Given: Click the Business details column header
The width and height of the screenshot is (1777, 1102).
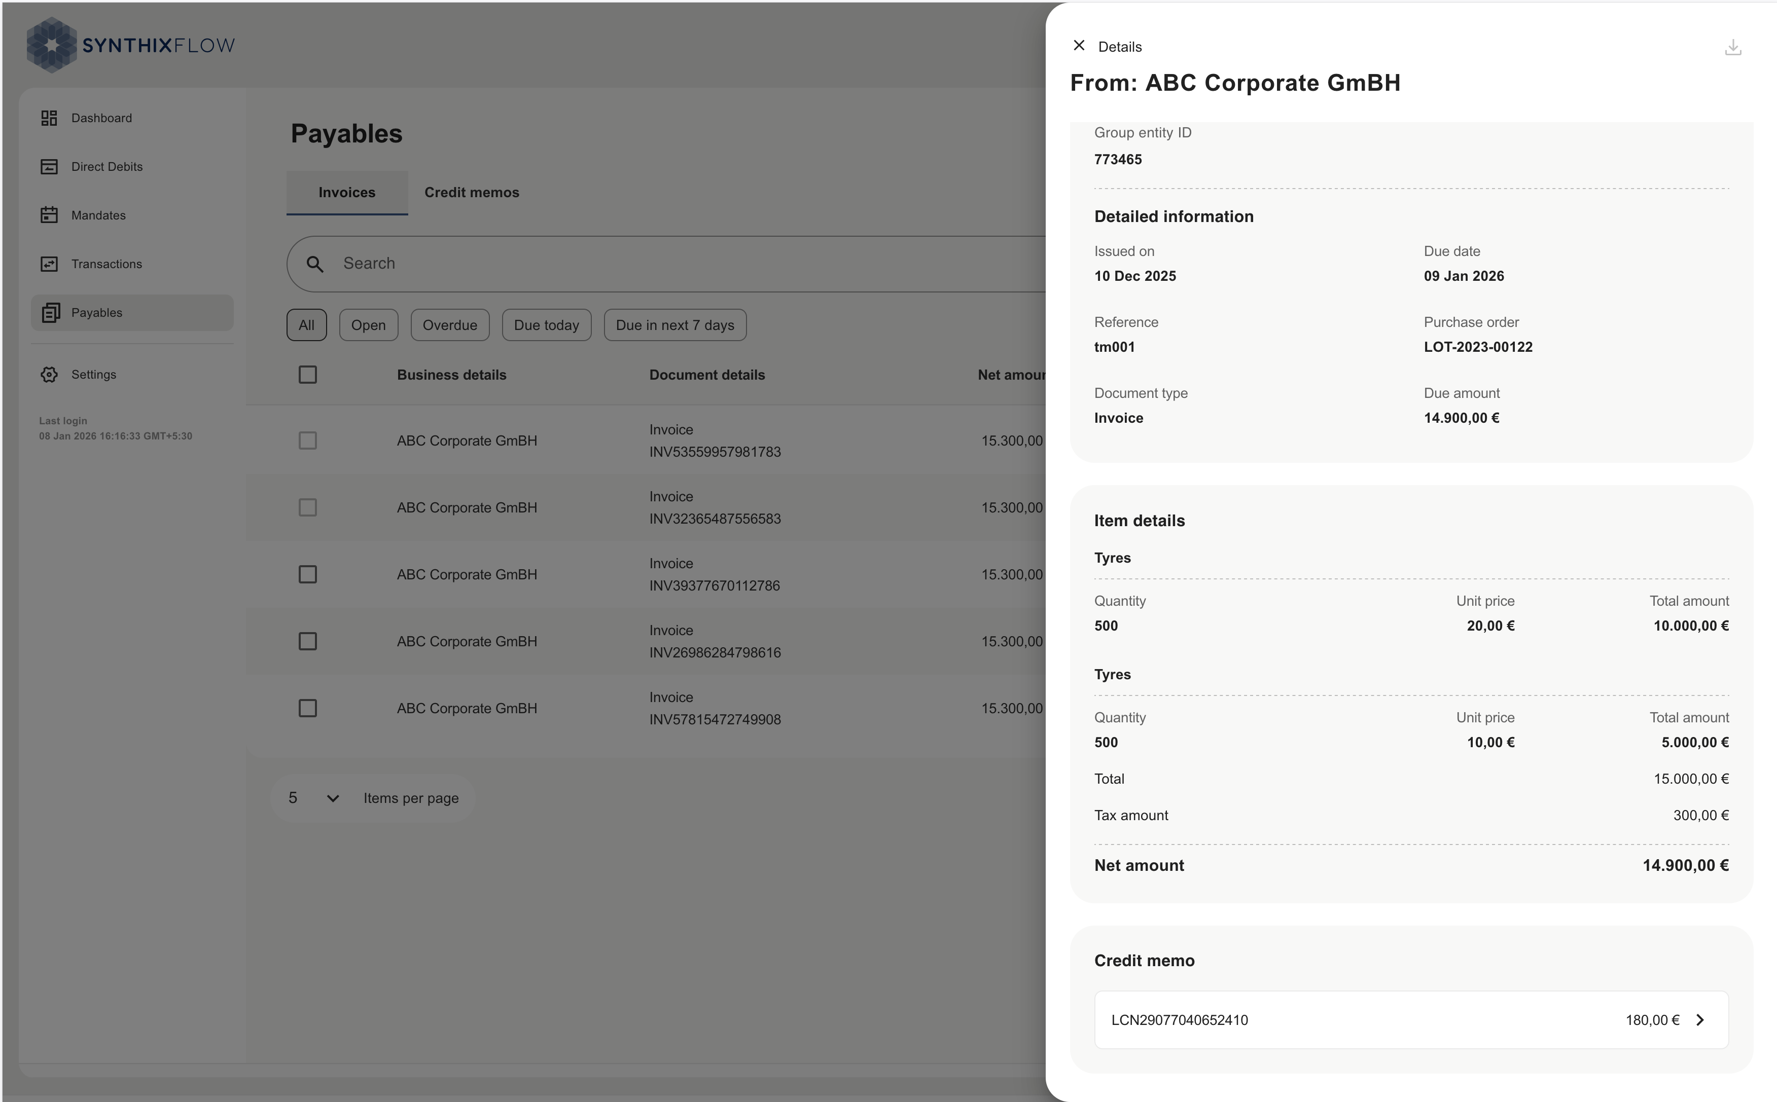Looking at the screenshot, I should coord(451,375).
